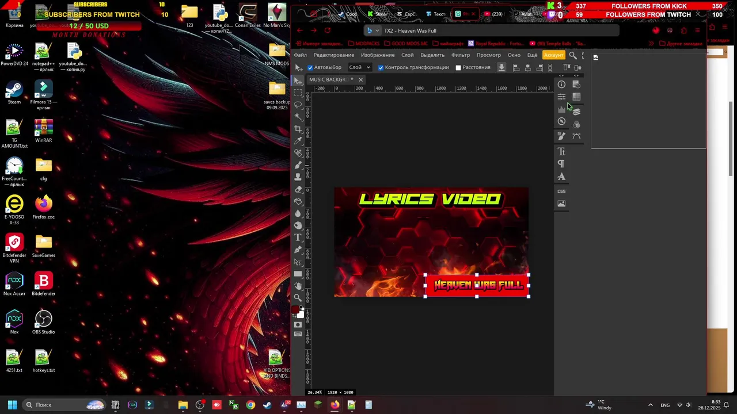
Task: Open the Слой auto-select dropdown
Action: coord(359,67)
